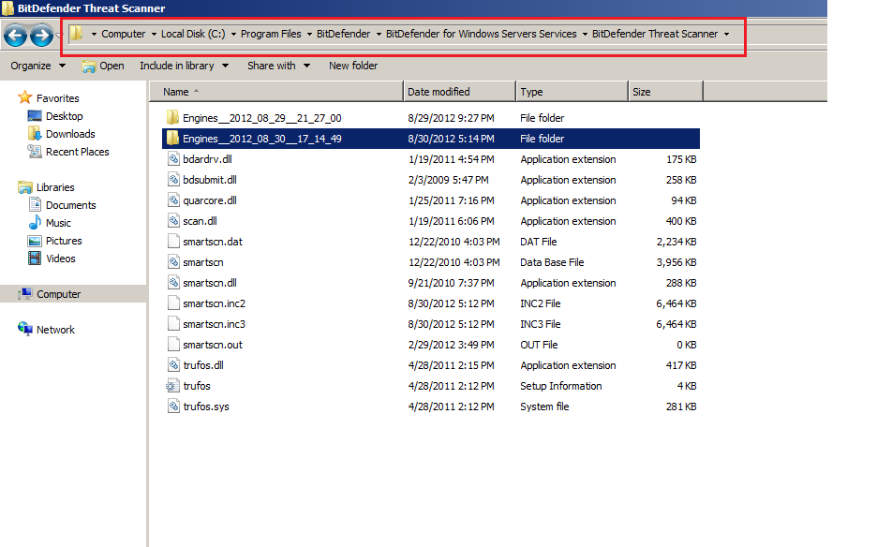877x547 pixels.
Task: Click the trufos setup information gear icon
Action: click(172, 385)
